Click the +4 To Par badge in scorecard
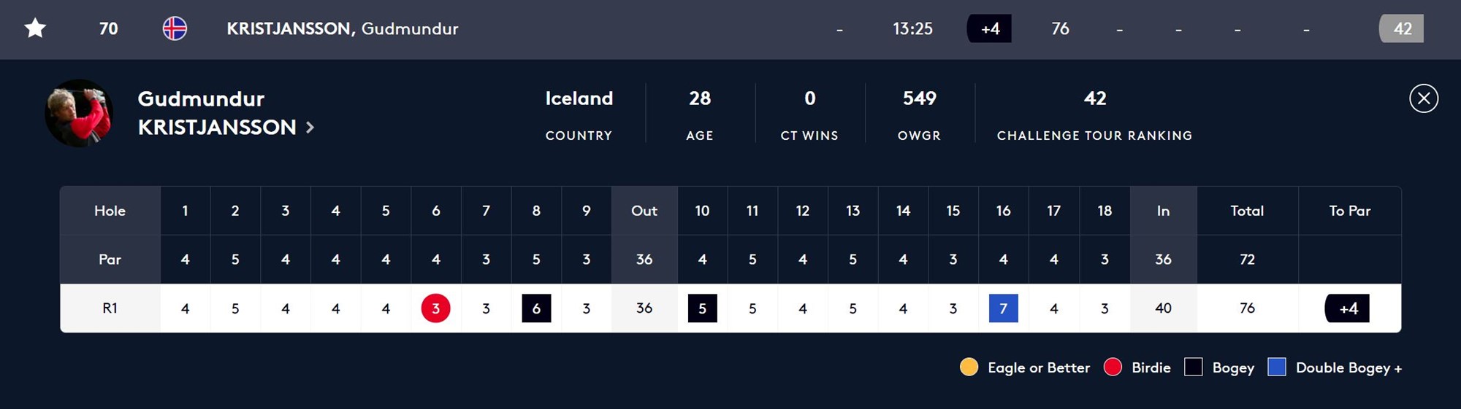Screen dimensions: 1461x409 1347,308
